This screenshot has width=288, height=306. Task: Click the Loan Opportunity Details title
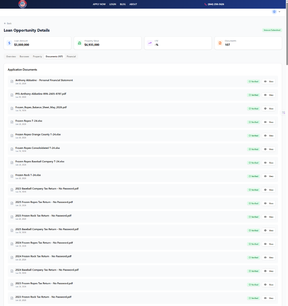point(27,30)
